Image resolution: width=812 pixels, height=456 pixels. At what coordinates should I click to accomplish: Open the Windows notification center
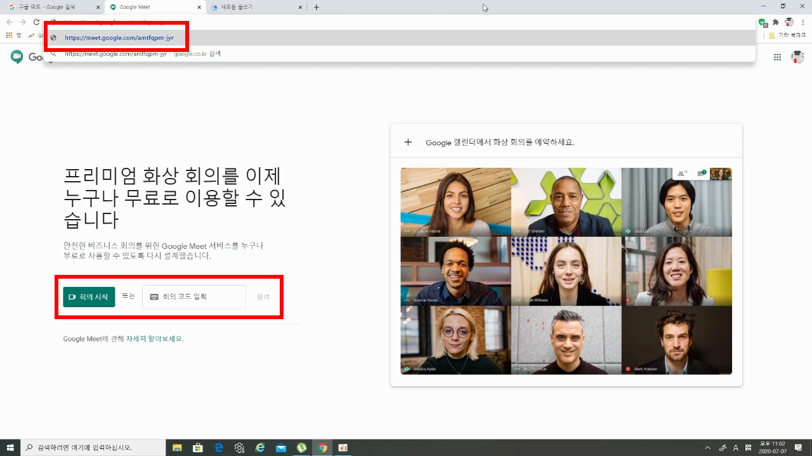click(x=799, y=448)
